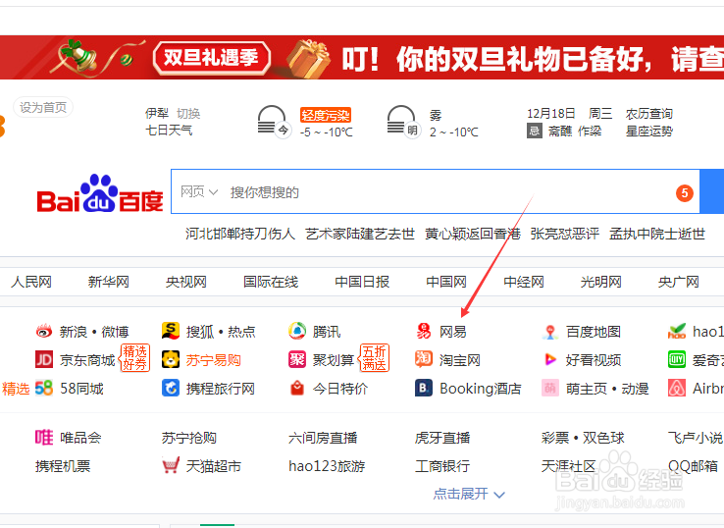Open the 六间房直播 link

323,438
